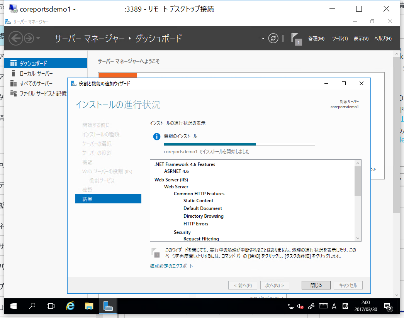The image size is (404, 318).
Task: Select ダッシュボード in the sidebar
Action: (x=46, y=63)
